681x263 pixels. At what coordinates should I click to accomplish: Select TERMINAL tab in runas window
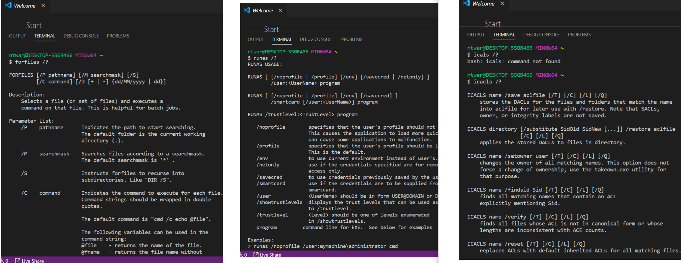[282, 40]
